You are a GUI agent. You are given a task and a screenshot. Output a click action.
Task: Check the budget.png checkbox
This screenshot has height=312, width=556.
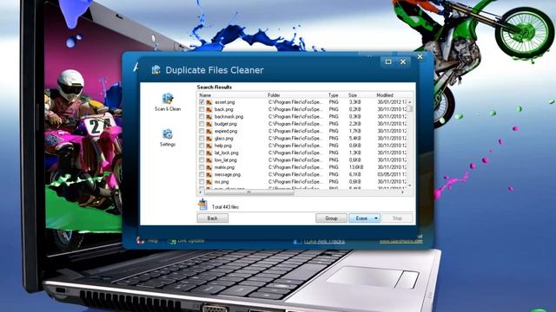click(x=202, y=124)
